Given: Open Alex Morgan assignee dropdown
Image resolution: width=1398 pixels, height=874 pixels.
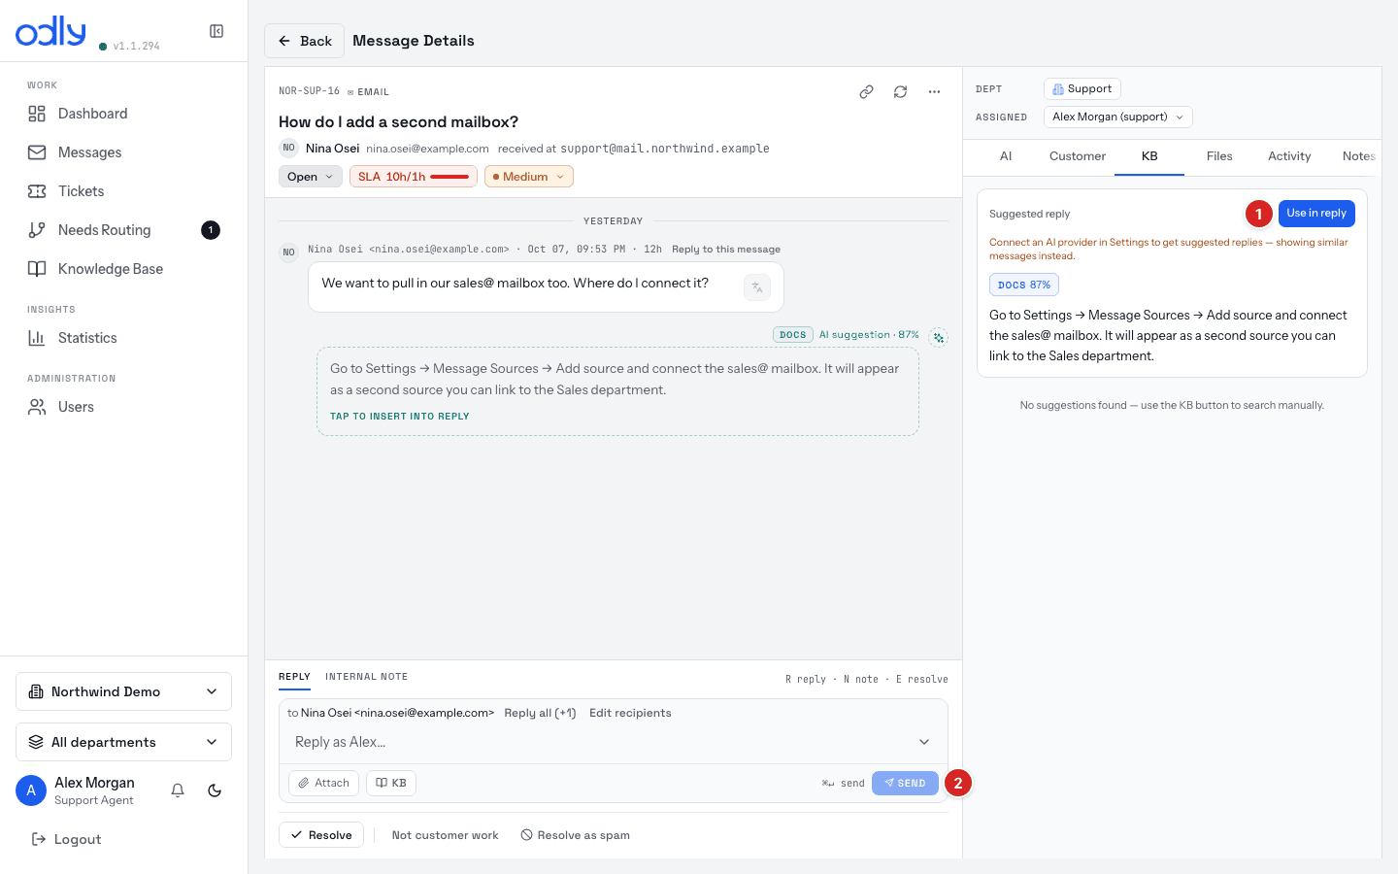Looking at the screenshot, I should 1117,117.
